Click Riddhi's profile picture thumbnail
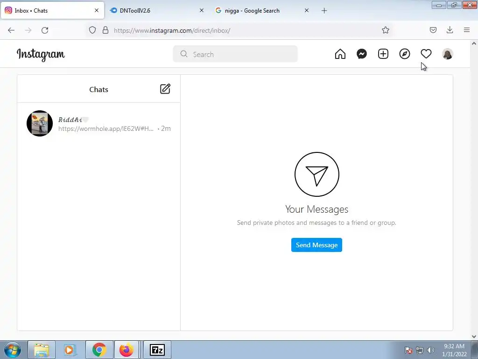This screenshot has width=478, height=359. tap(40, 123)
